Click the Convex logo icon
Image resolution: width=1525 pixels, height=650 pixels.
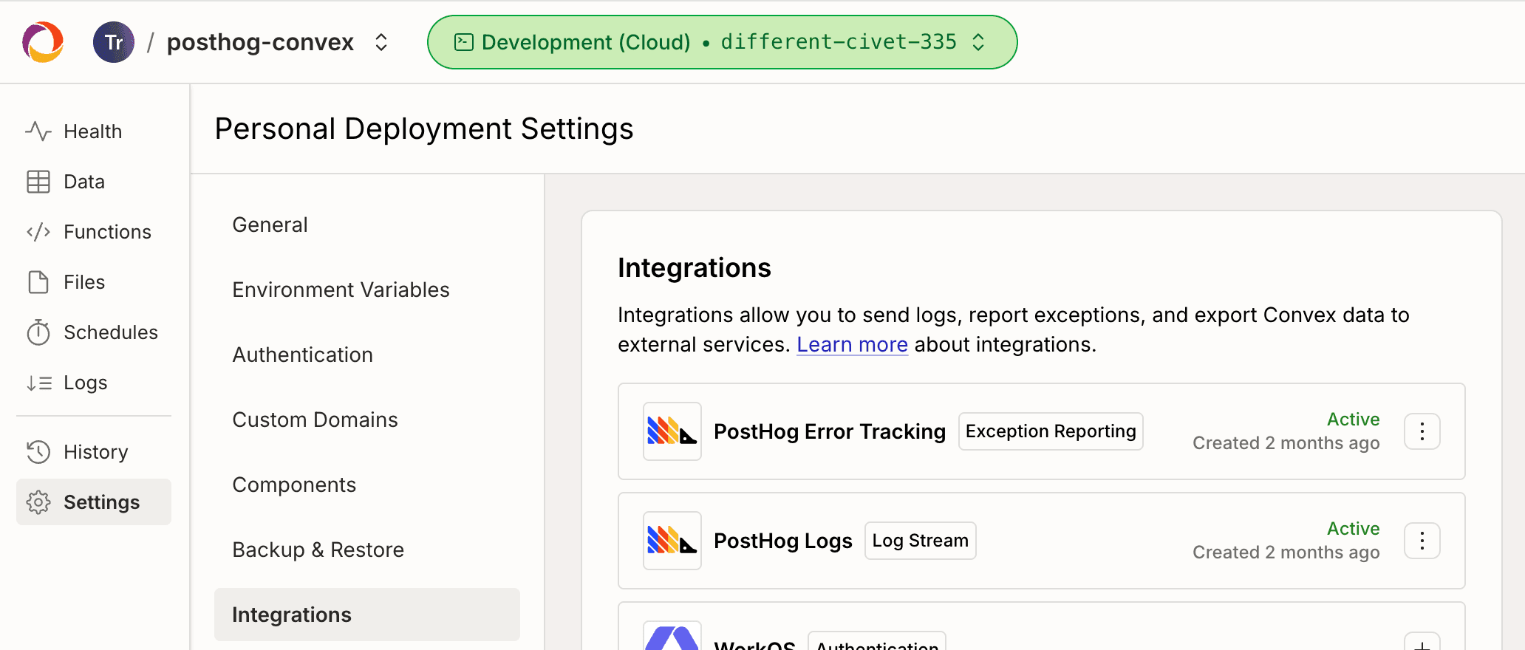(x=43, y=42)
